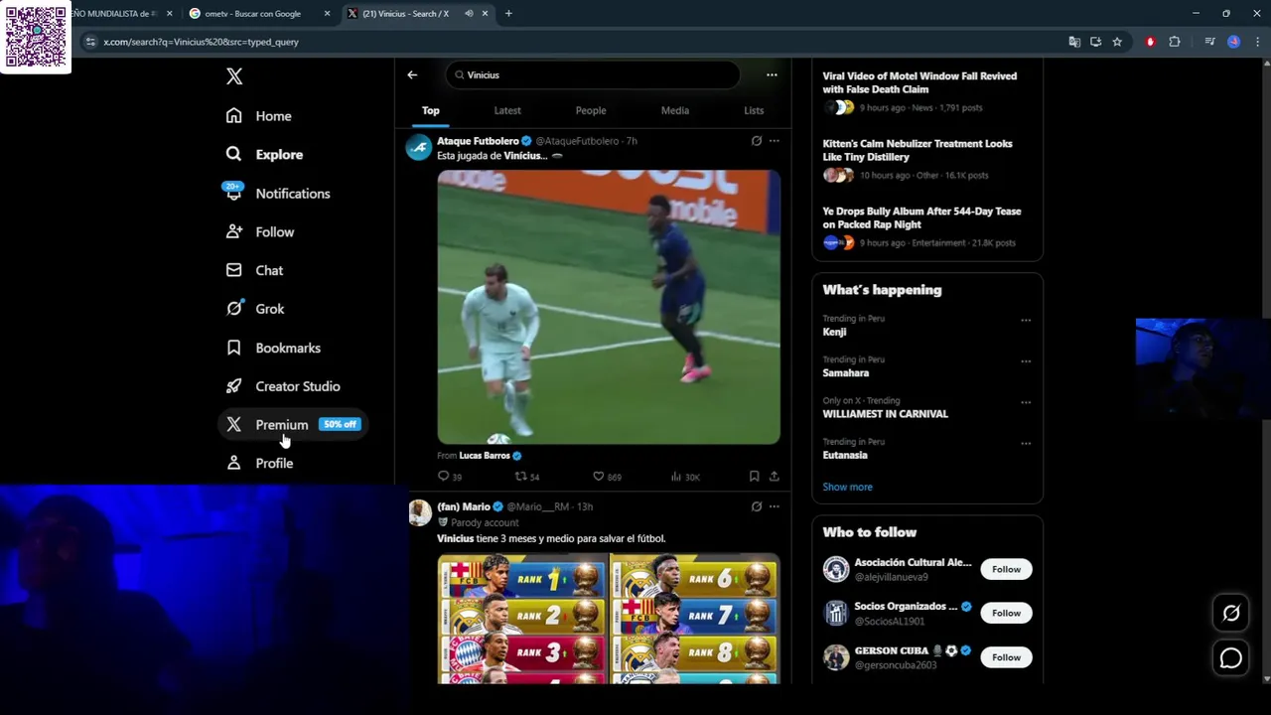Open Chrome three-dot menu
Image resolution: width=1271 pixels, height=715 pixels.
[1257, 42]
